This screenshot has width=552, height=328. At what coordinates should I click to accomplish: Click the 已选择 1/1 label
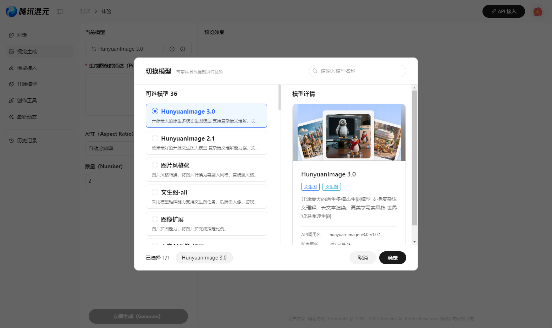[158, 258]
